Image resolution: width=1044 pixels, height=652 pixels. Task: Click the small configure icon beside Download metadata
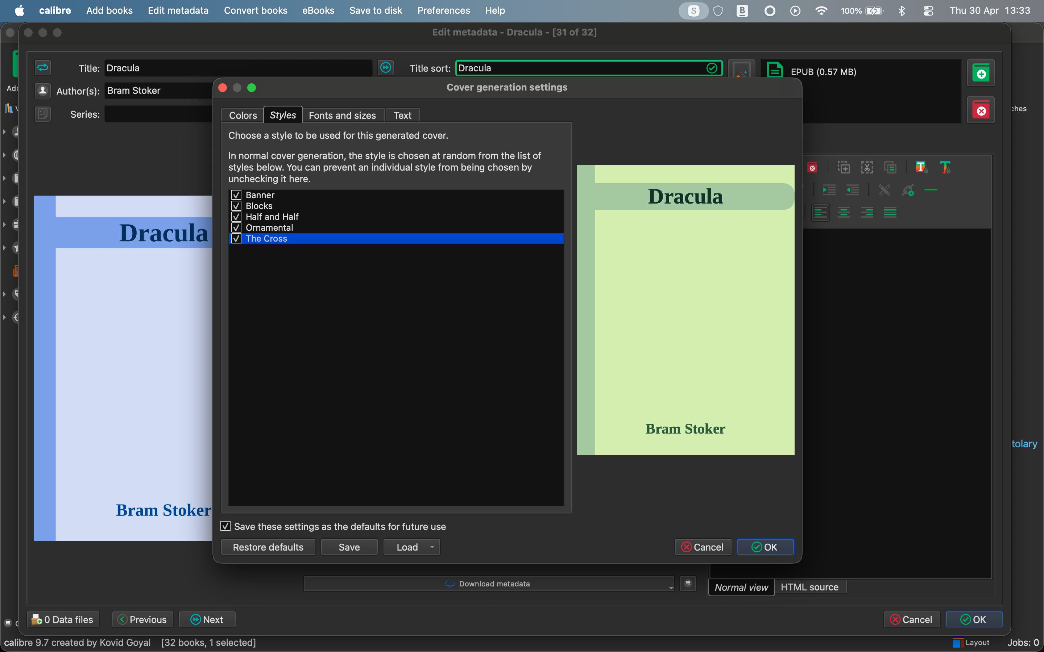688,584
